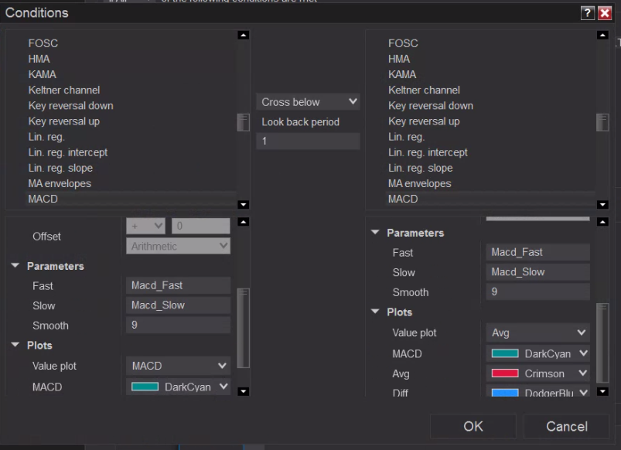This screenshot has width=621, height=450.
Task: Open help with the question mark icon
Action: coord(587,13)
